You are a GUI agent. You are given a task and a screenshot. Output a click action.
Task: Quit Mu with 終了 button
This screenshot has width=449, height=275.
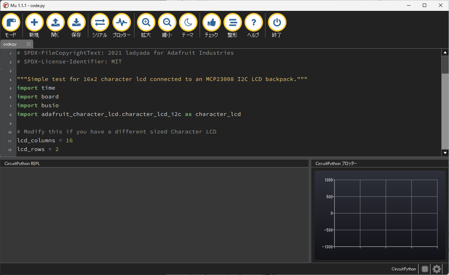tap(277, 26)
